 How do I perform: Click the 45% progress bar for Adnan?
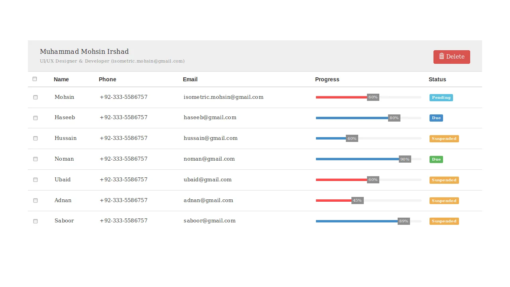pos(369,201)
